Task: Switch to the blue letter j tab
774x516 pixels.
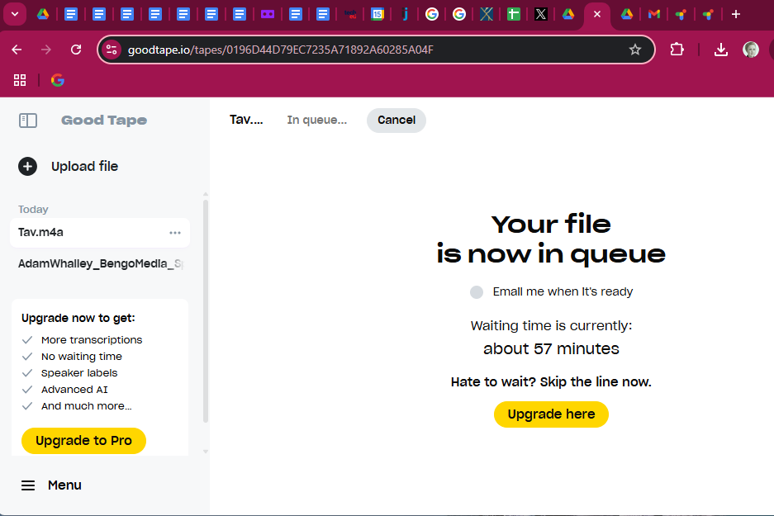Action: point(406,14)
